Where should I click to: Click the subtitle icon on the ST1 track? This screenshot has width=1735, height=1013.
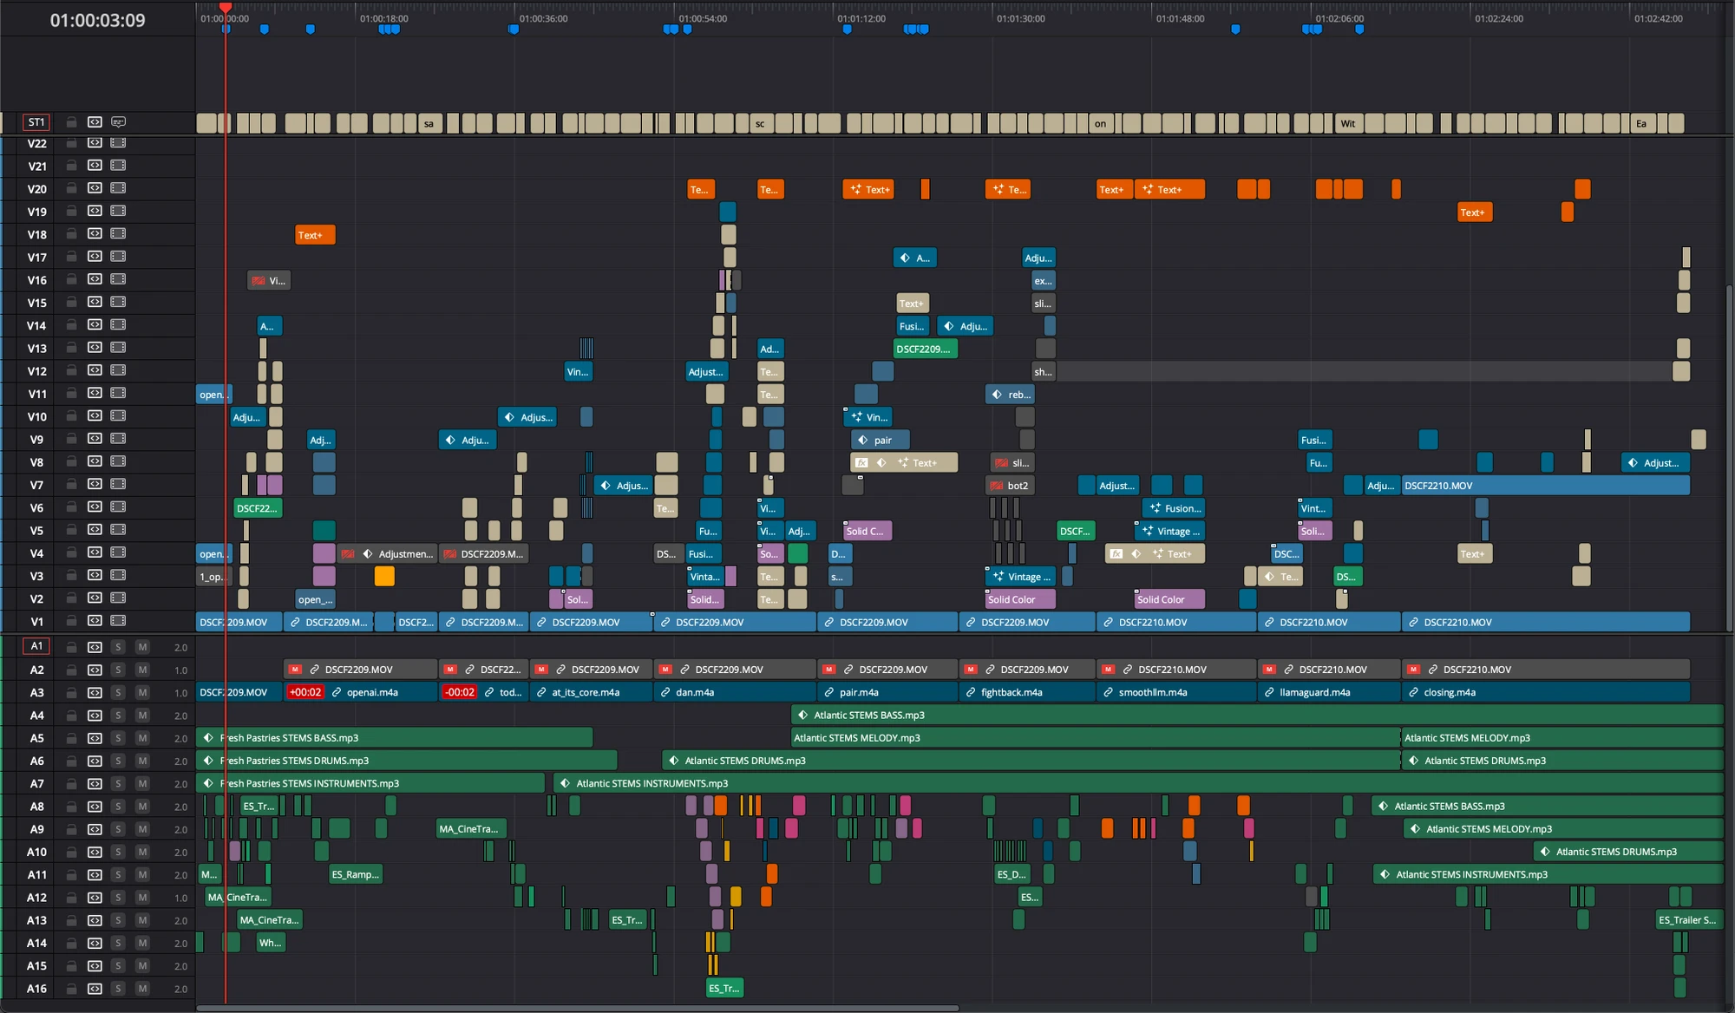tap(118, 122)
